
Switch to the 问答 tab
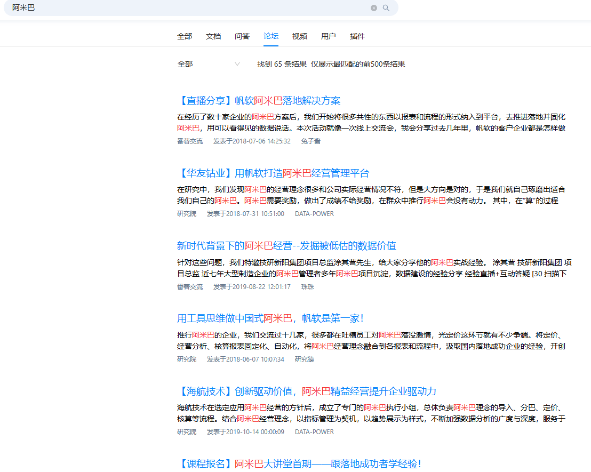pos(242,36)
